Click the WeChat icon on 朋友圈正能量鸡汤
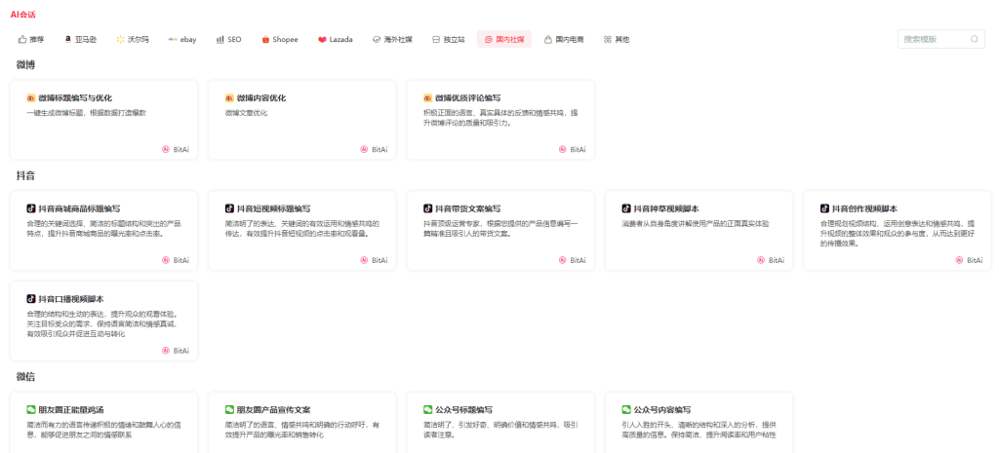The width and height of the screenshot is (999, 453). pyautogui.click(x=31, y=410)
